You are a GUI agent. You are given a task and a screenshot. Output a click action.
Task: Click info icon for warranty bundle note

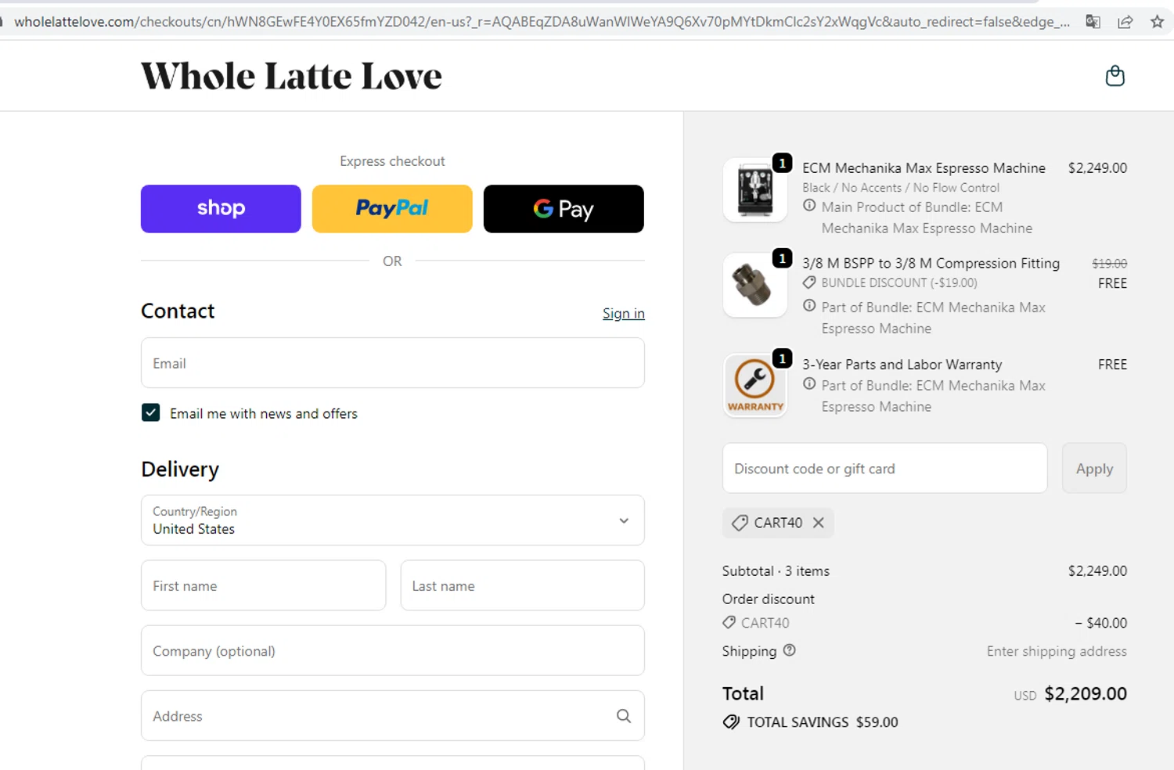809,384
